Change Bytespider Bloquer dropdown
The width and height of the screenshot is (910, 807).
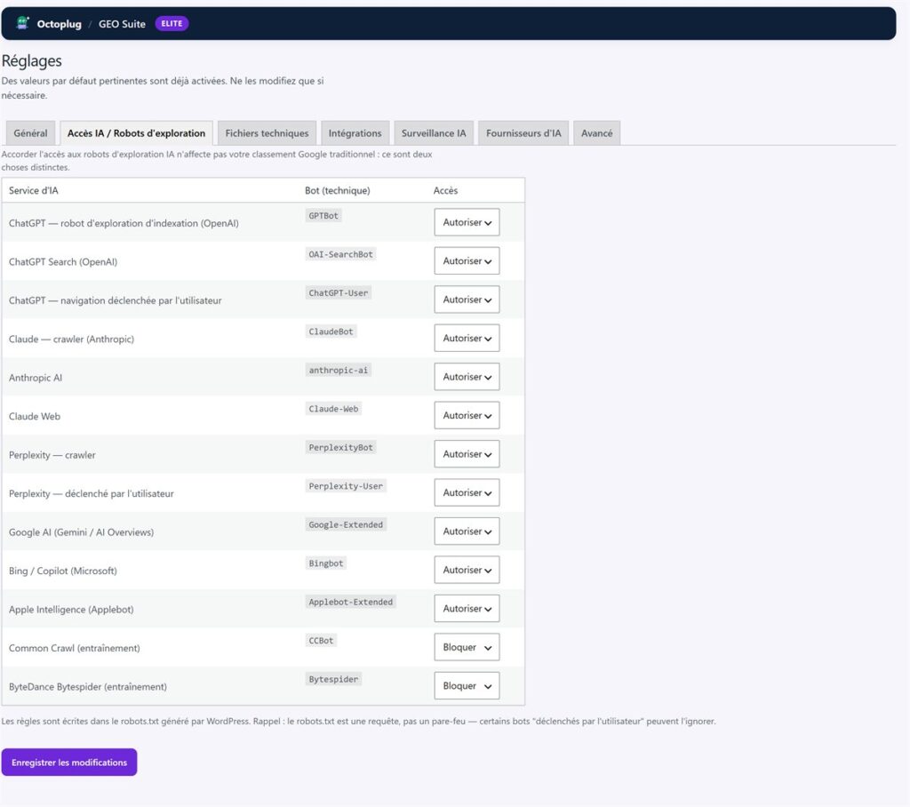[x=467, y=685]
